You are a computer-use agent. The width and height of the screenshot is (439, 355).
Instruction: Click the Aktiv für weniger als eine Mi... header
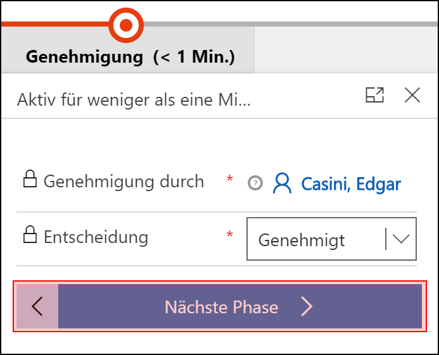(x=134, y=99)
